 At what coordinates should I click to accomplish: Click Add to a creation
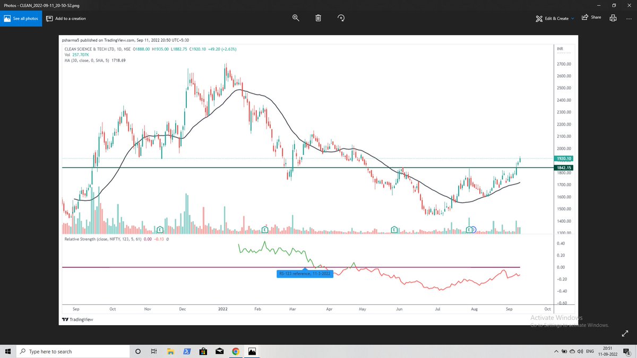[x=65, y=18]
